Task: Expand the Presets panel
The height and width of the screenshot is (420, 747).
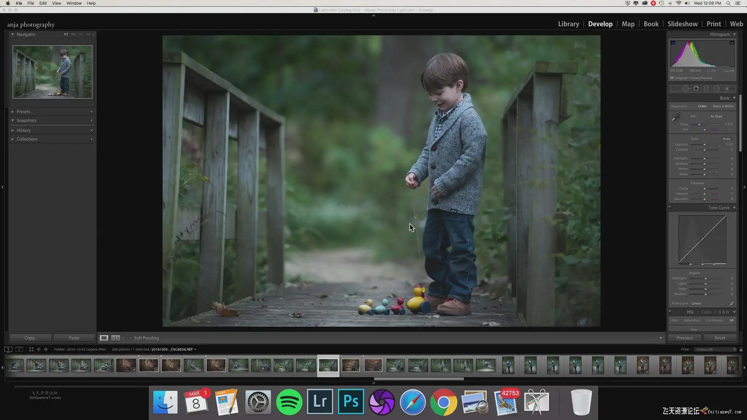Action: (x=23, y=112)
